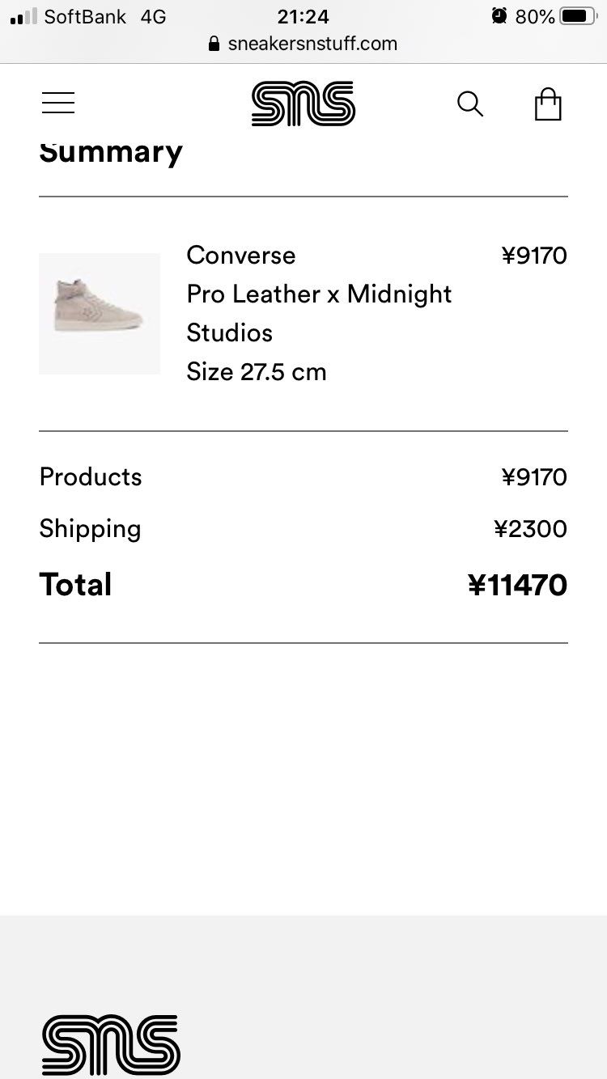Open the Converse shoe thumbnail
The width and height of the screenshot is (607, 1079).
tap(100, 314)
